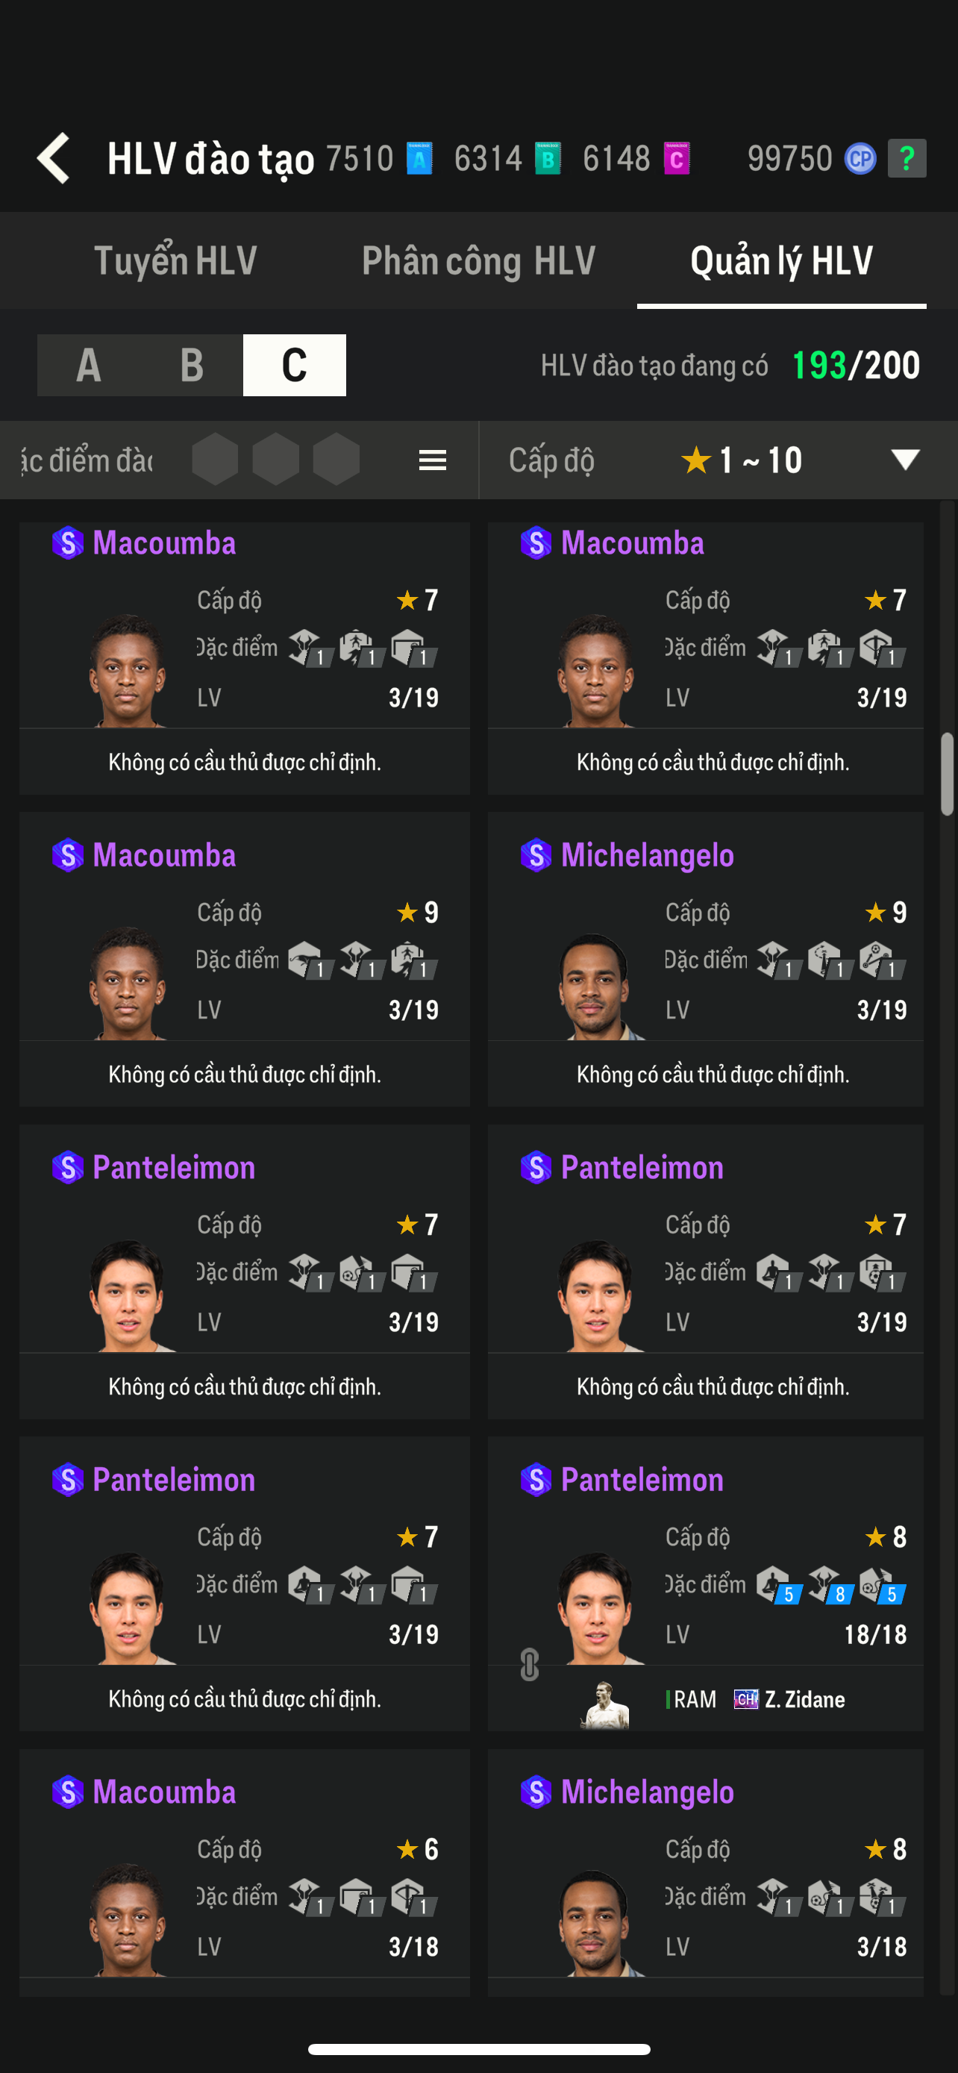This screenshot has width=958, height=2073.
Task: Click the vertical scrollbar handle
Action: [x=947, y=774]
